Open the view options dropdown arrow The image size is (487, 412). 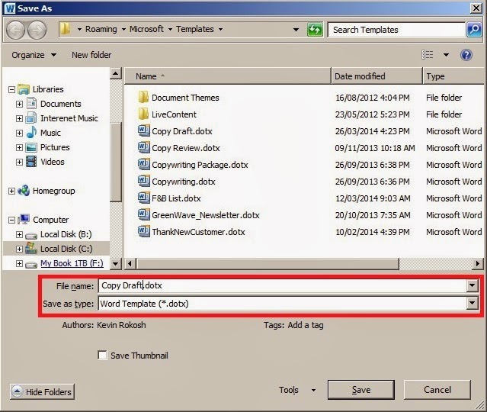tap(446, 55)
